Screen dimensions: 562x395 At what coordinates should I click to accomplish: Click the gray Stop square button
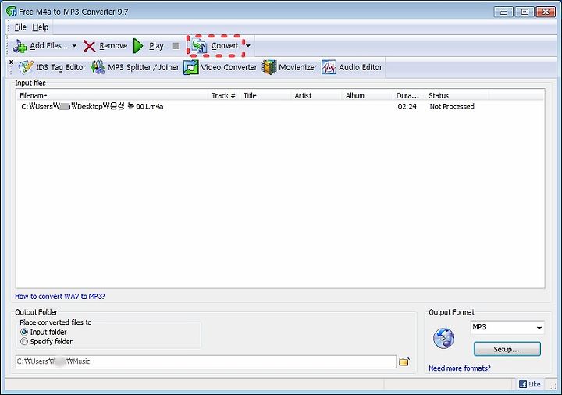[x=176, y=46]
